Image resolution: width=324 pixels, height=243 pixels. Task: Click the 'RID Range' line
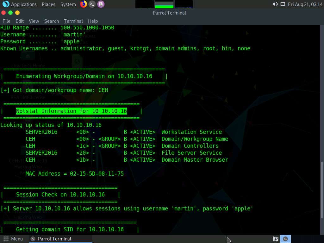coord(57,28)
